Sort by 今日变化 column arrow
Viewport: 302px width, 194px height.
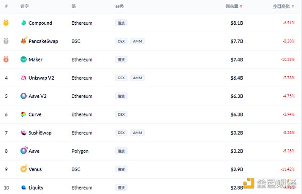[x=293, y=7]
